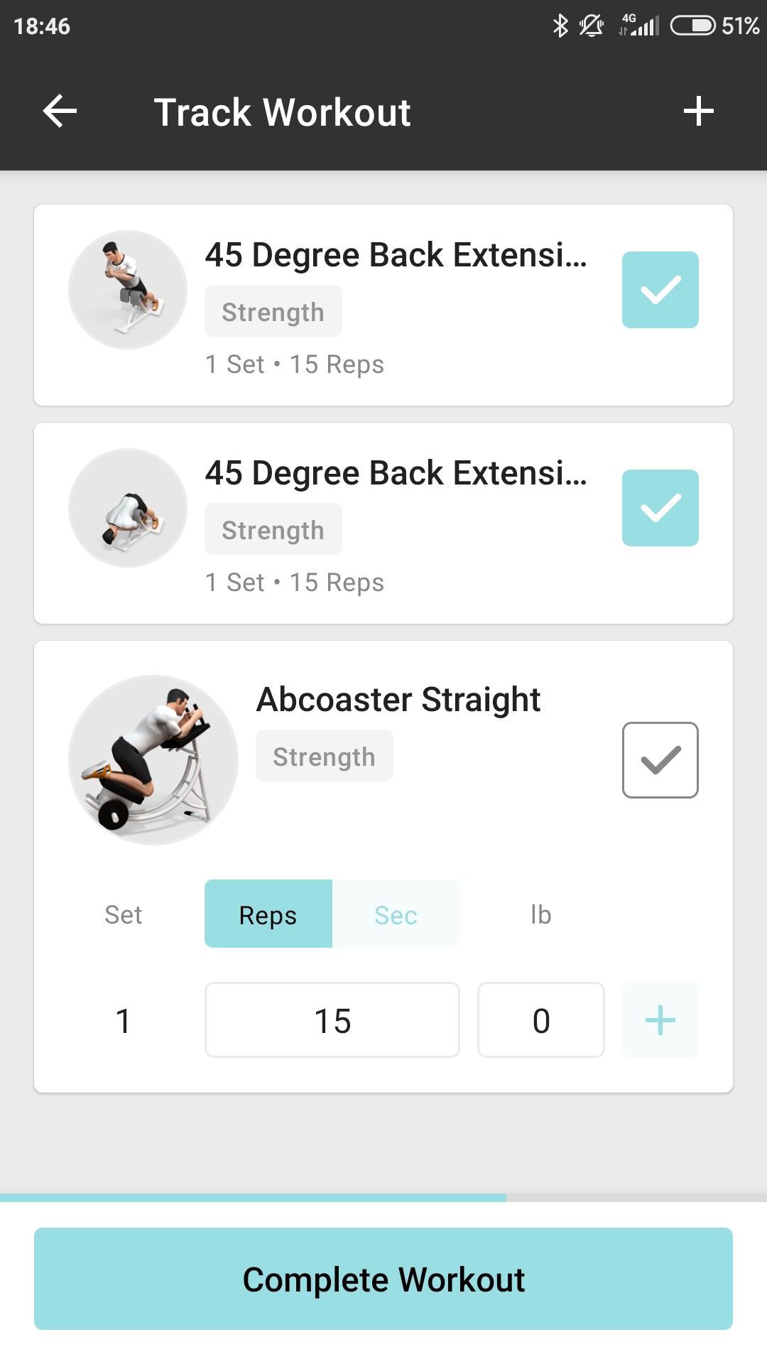The width and height of the screenshot is (767, 1364).
Task: Expand second 45 Degree Back Extension card
Action: click(x=383, y=524)
